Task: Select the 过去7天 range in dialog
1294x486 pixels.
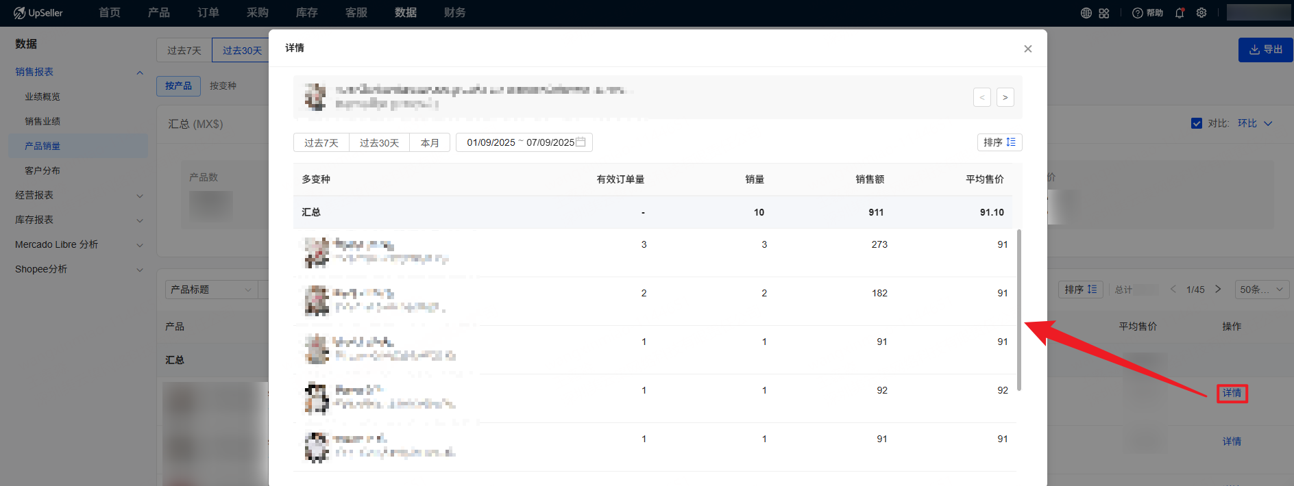Action: 321,142
